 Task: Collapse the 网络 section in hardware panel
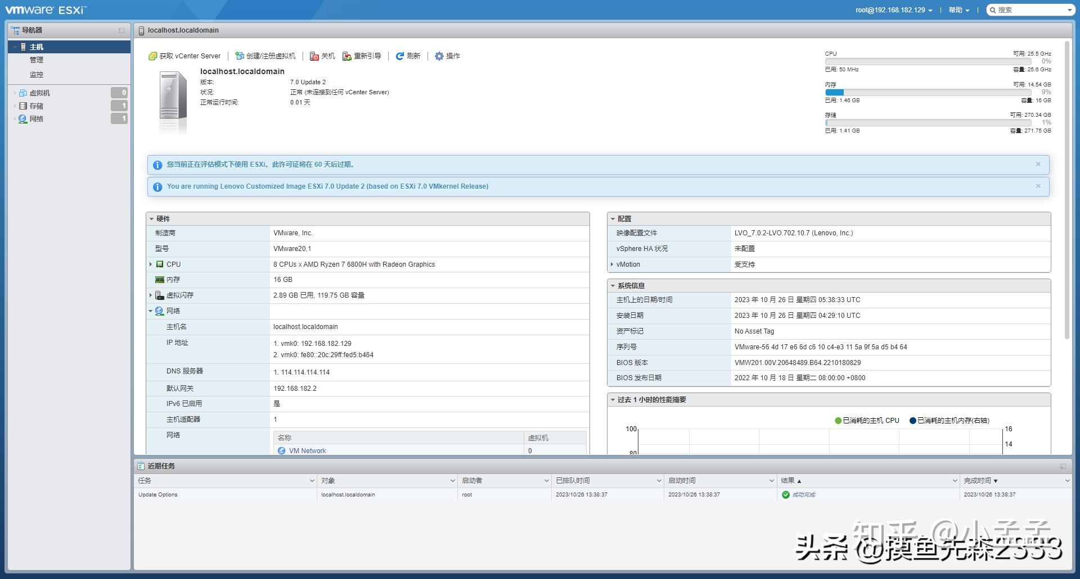(x=150, y=311)
